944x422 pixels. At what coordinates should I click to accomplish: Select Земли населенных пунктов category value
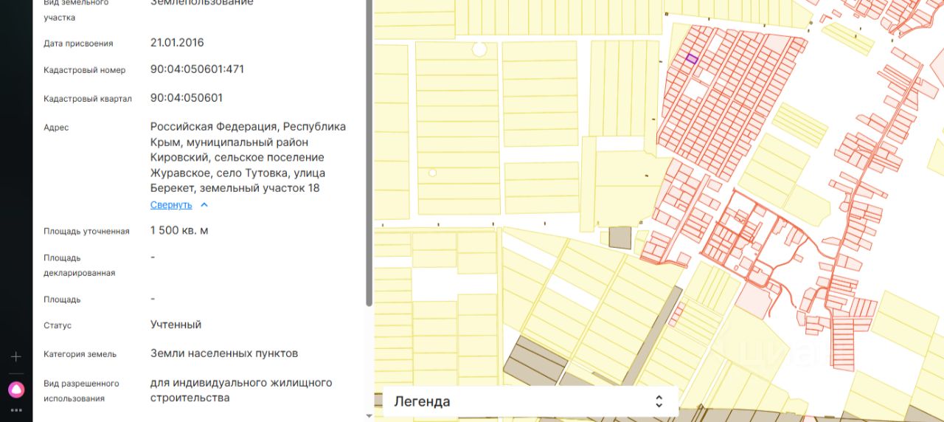click(224, 353)
